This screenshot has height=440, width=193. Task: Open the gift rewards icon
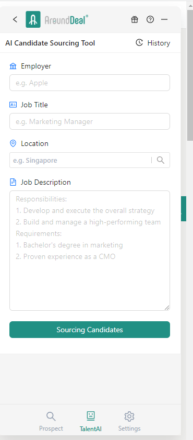pyautogui.click(x=135, y=19)
